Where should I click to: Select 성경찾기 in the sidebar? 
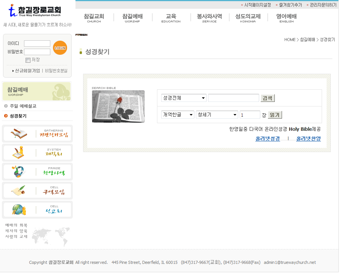pyautogui.click(x=18, y=116)
